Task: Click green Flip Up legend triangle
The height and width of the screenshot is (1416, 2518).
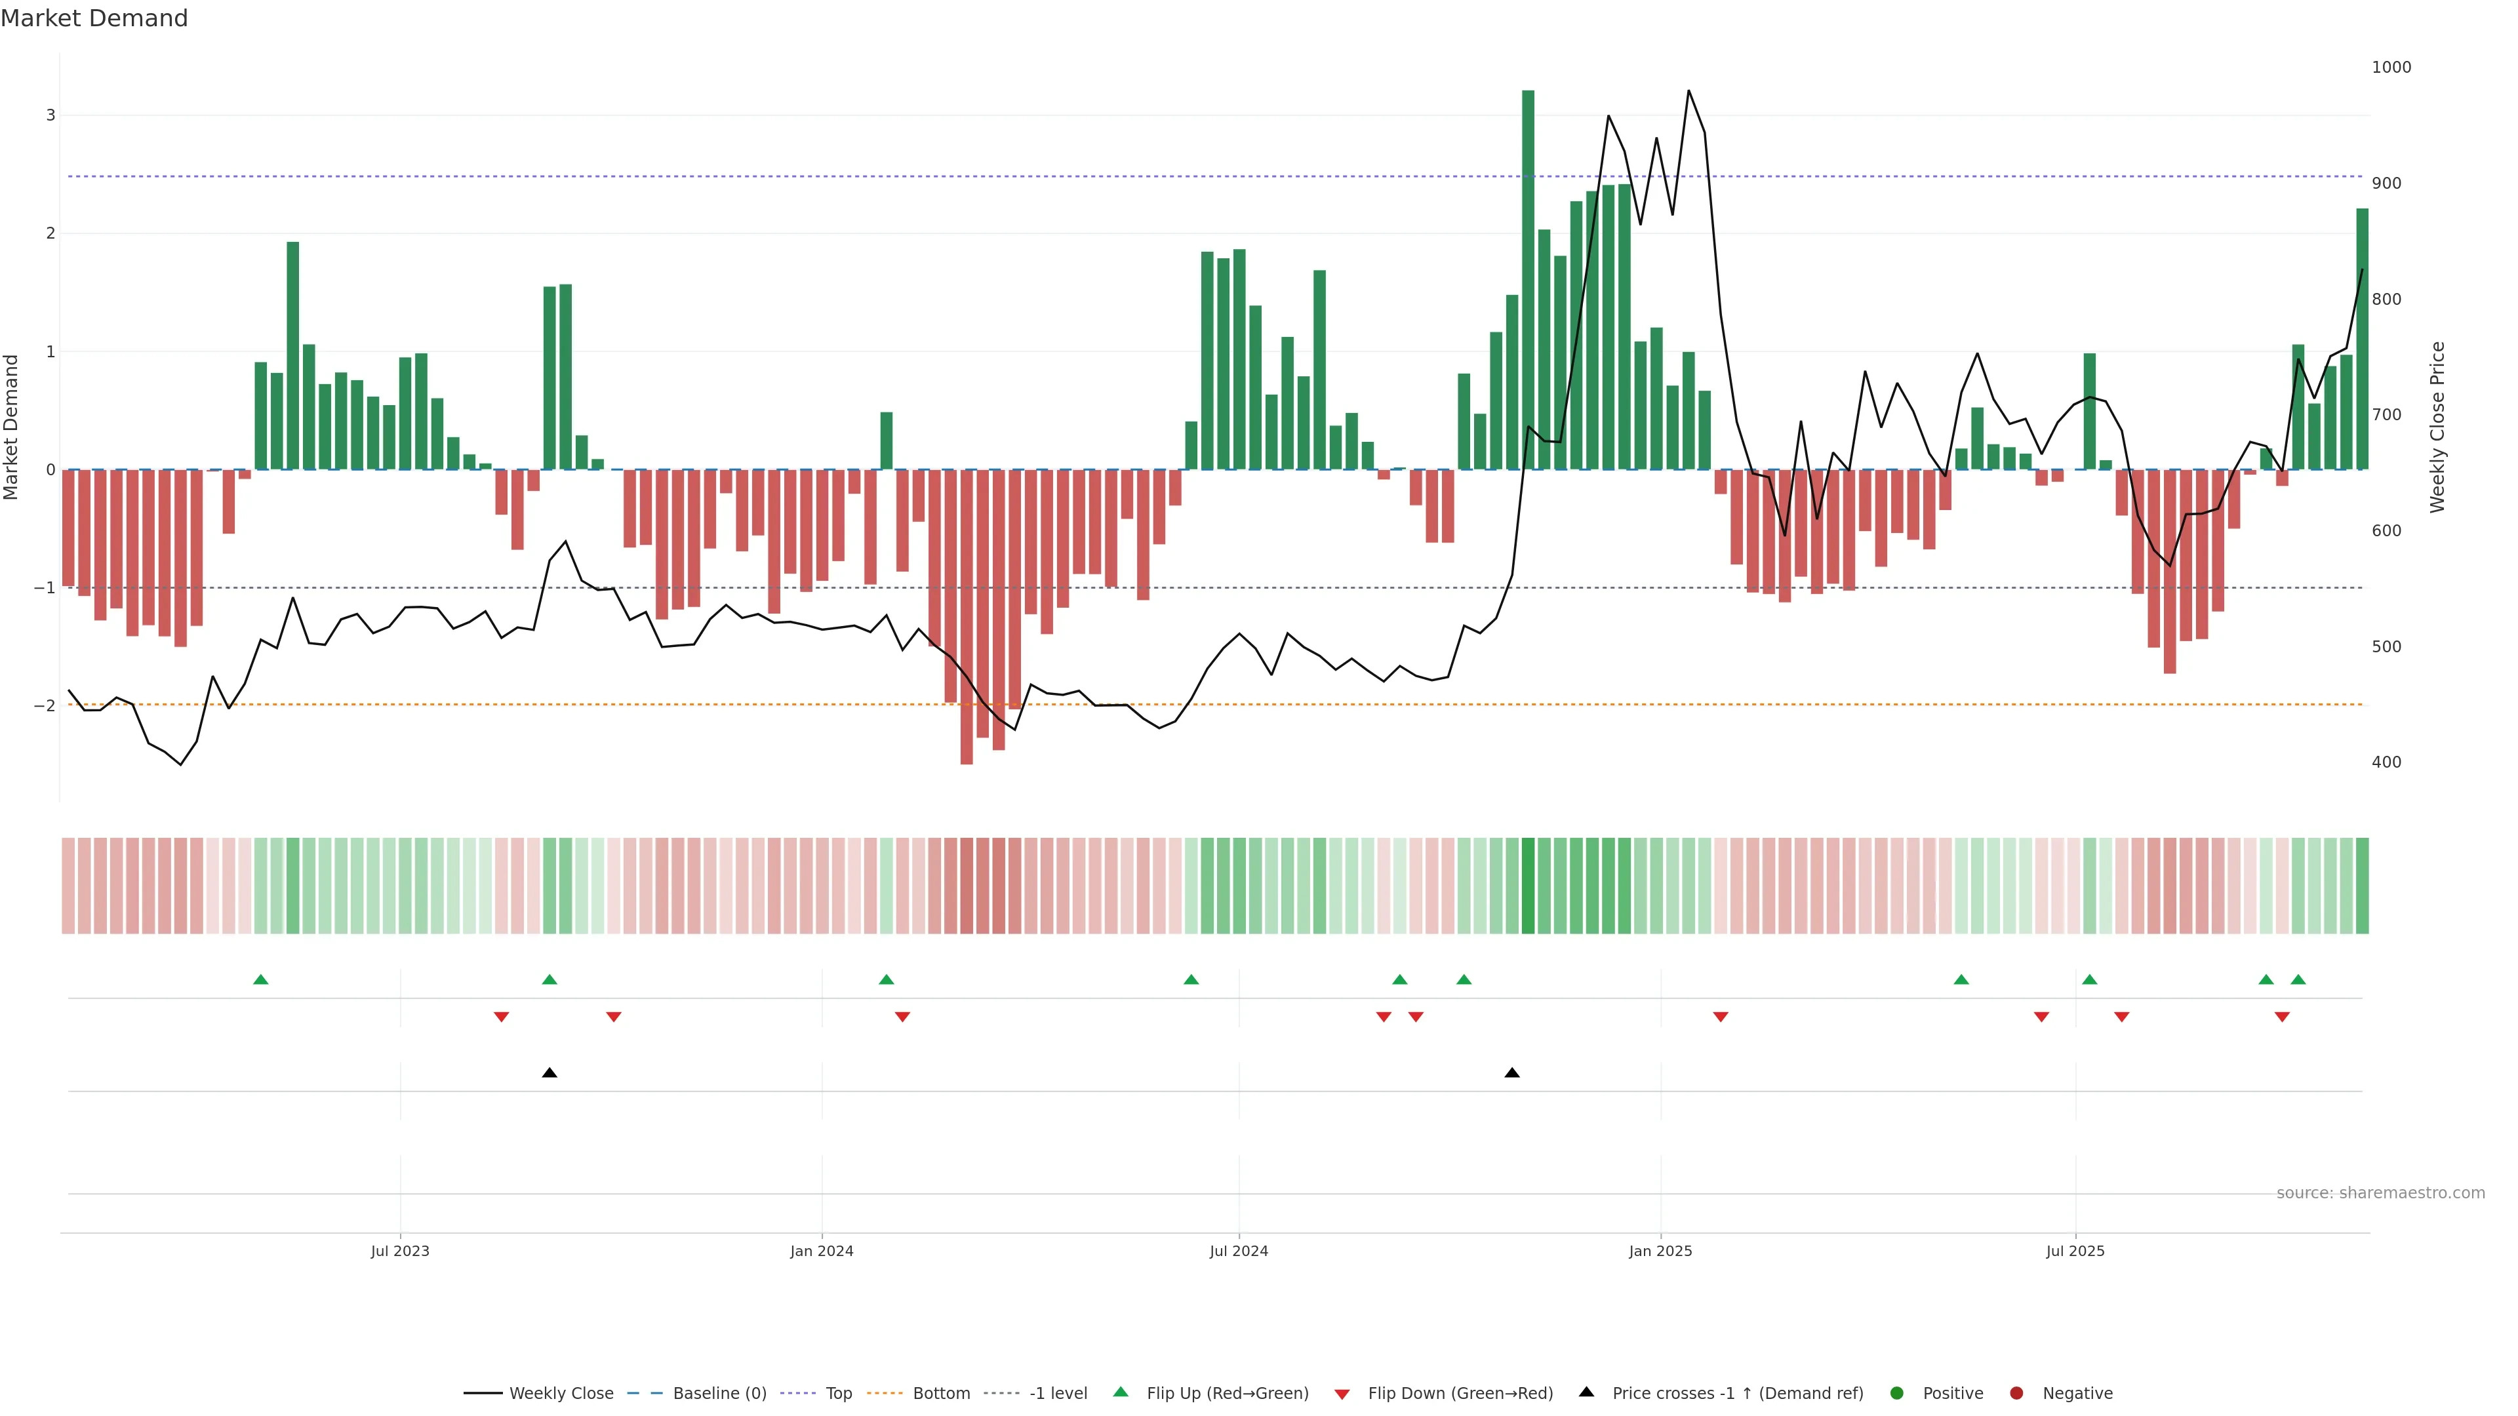Action: pos(1121,1392)
